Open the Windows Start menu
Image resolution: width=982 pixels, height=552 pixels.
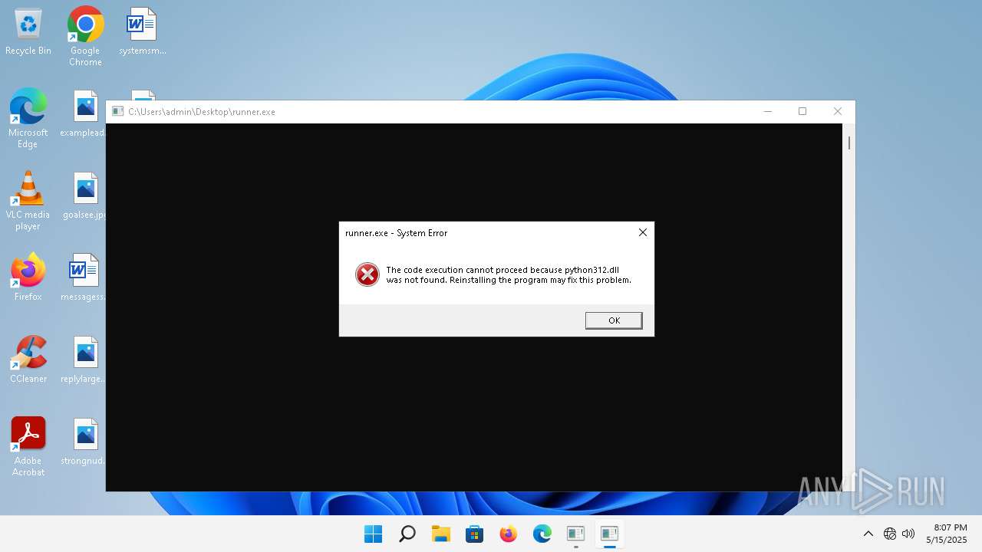374,534
